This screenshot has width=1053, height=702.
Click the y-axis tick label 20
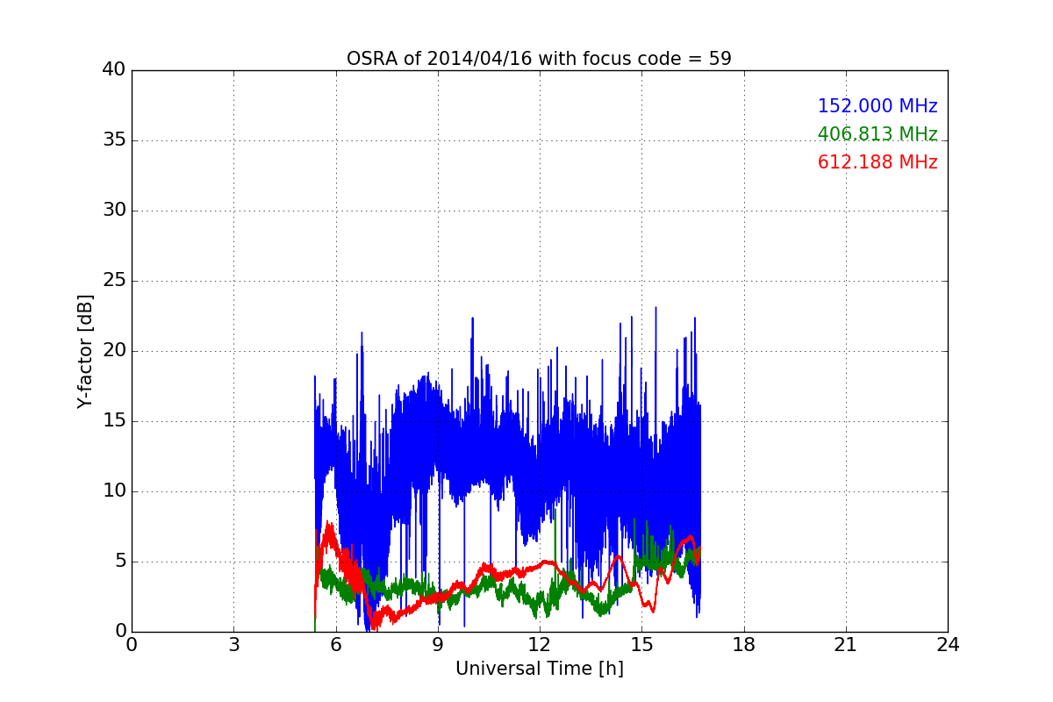click(x=114, y=351)
